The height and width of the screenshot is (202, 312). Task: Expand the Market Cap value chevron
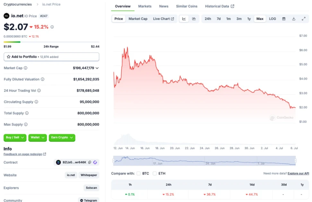click(97, 68)
